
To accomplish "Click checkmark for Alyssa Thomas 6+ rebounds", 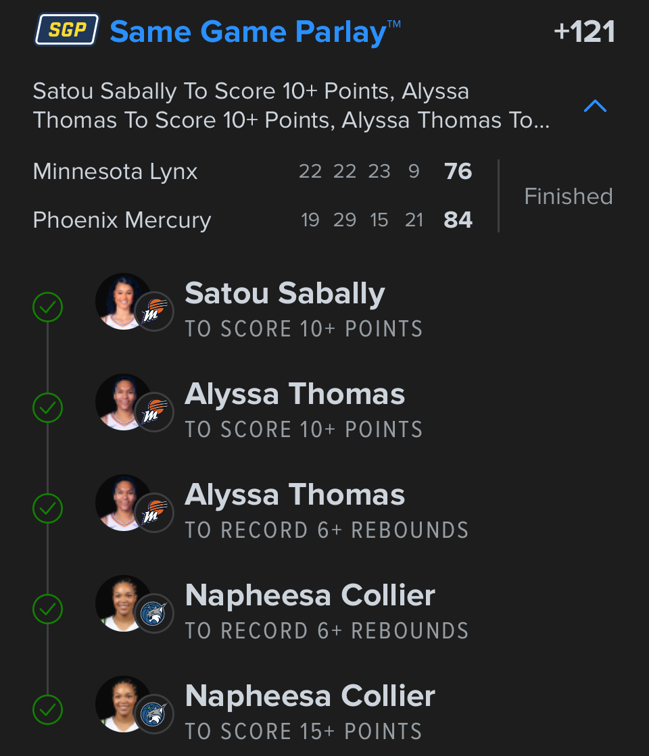I will pos(47,509).
